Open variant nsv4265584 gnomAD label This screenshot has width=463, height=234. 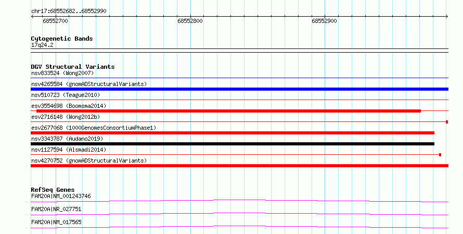coord(89,84)
